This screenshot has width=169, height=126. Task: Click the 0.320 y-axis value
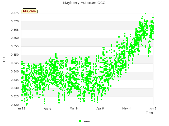[15, 105]
